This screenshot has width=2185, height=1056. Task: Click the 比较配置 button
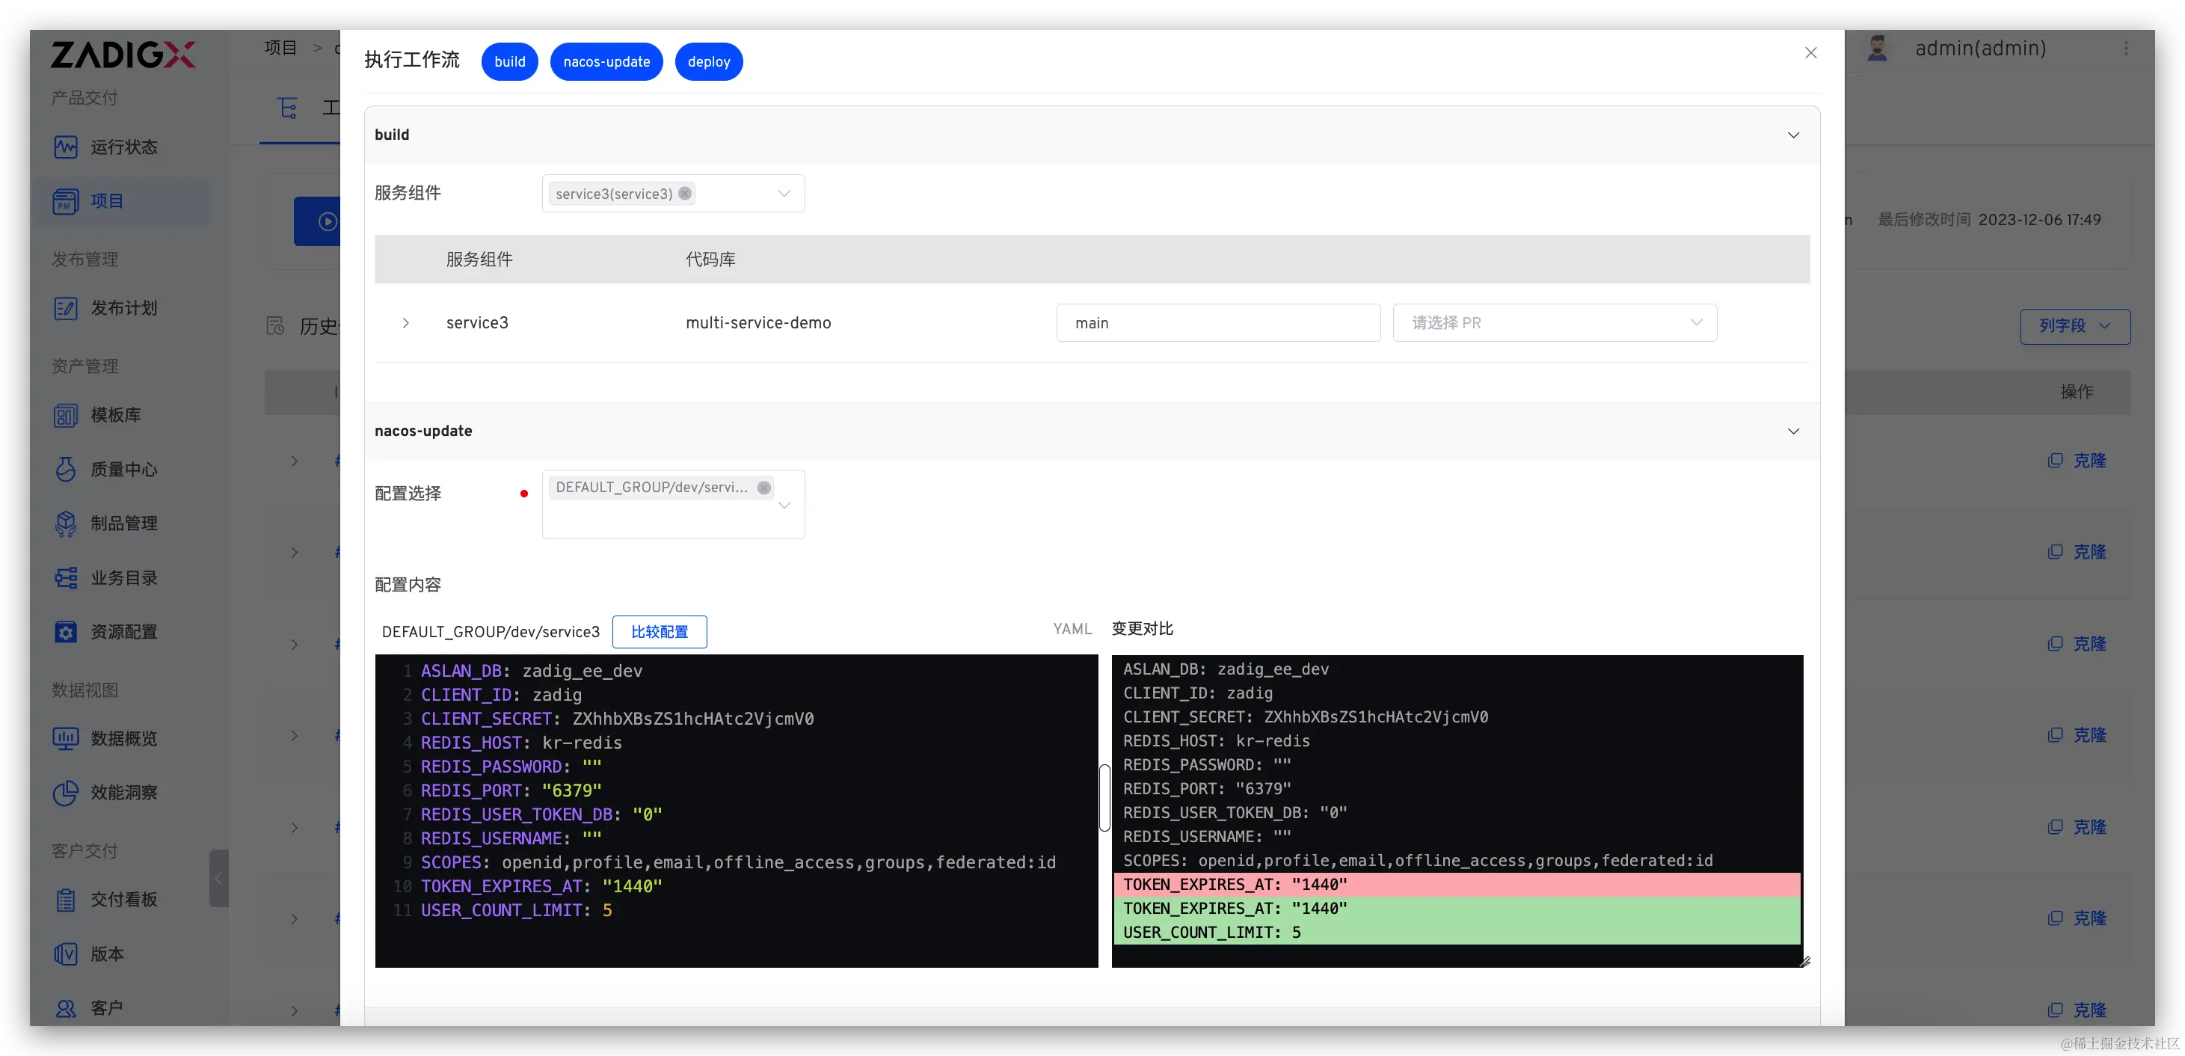659,631
